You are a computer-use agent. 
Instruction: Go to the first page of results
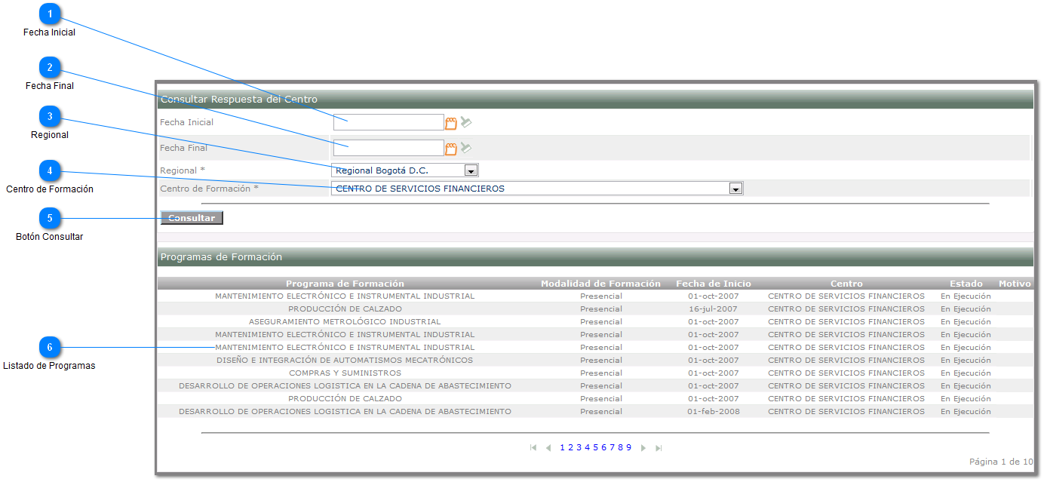pos(533,448)
